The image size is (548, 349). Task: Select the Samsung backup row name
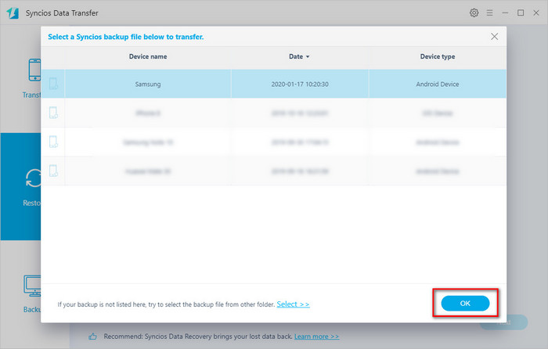coord(148,85)
